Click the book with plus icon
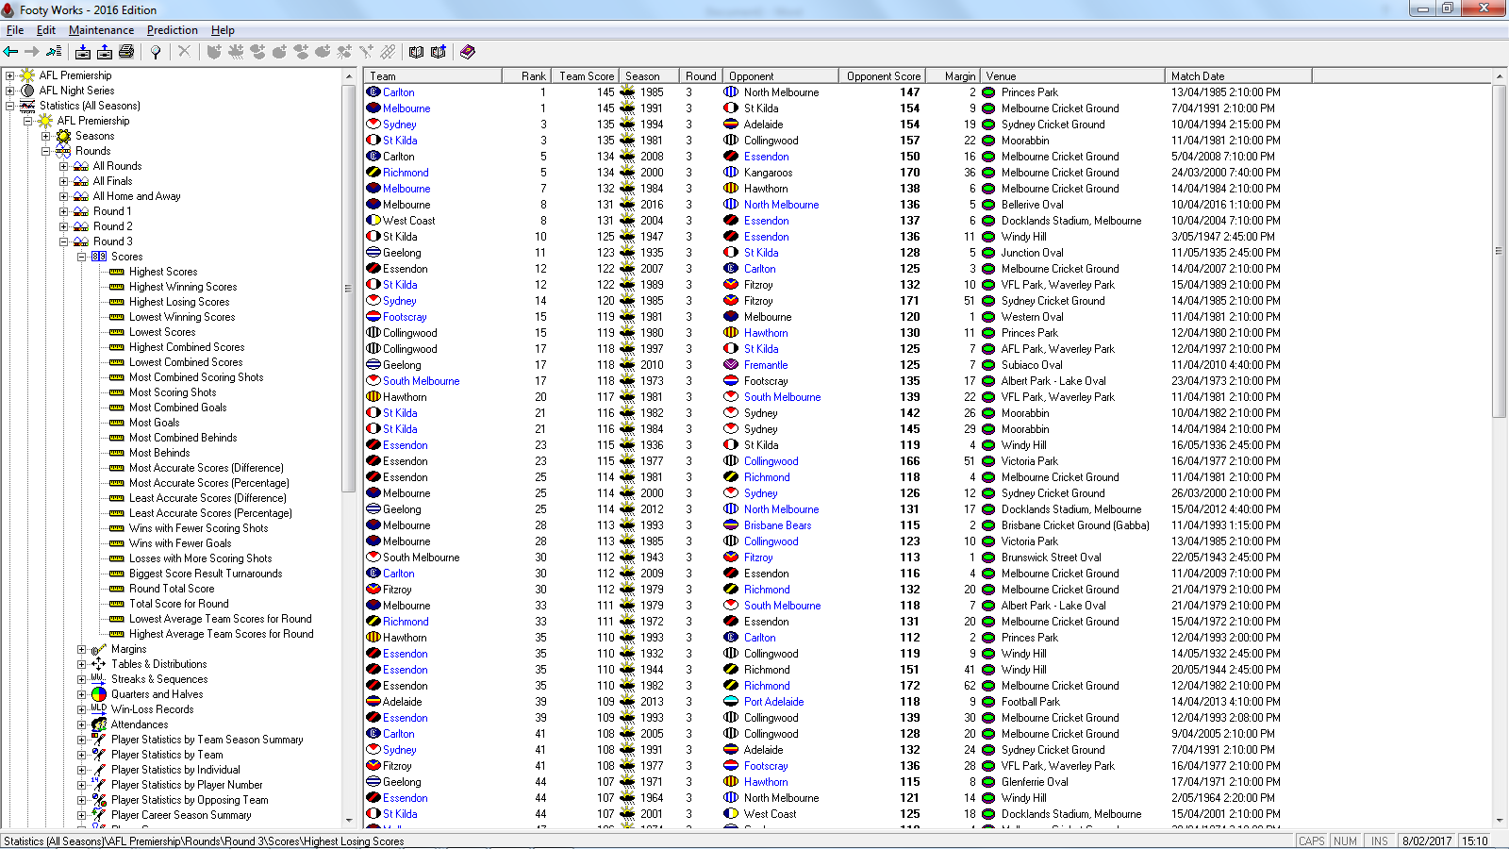 [438, 52]
